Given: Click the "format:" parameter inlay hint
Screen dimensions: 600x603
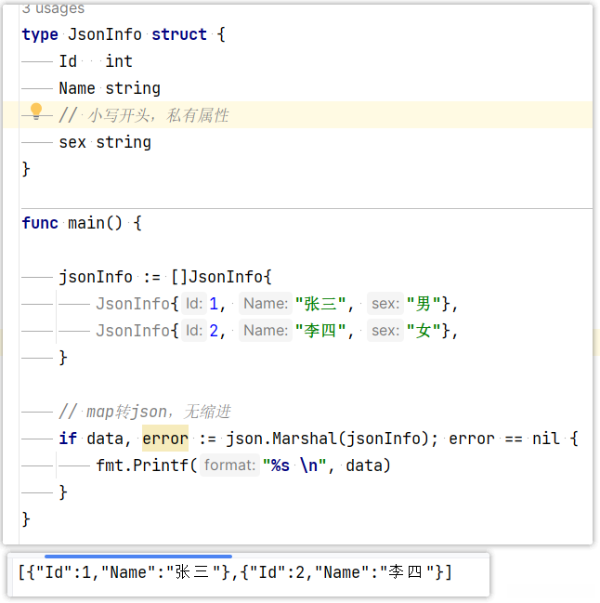Looking at the screenshot, I should coord(229,465).
